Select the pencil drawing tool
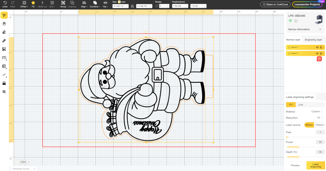 pos(4,41)
